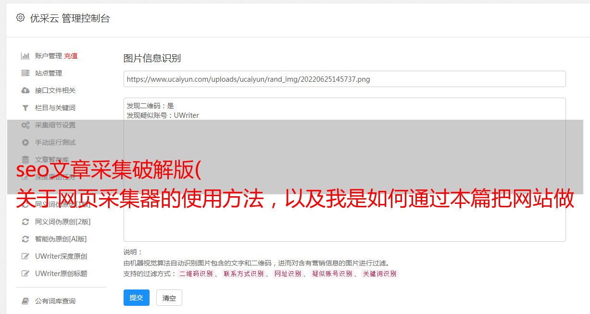
Task: Open 账户管理 via its bar chart icon
Action: 25,56
